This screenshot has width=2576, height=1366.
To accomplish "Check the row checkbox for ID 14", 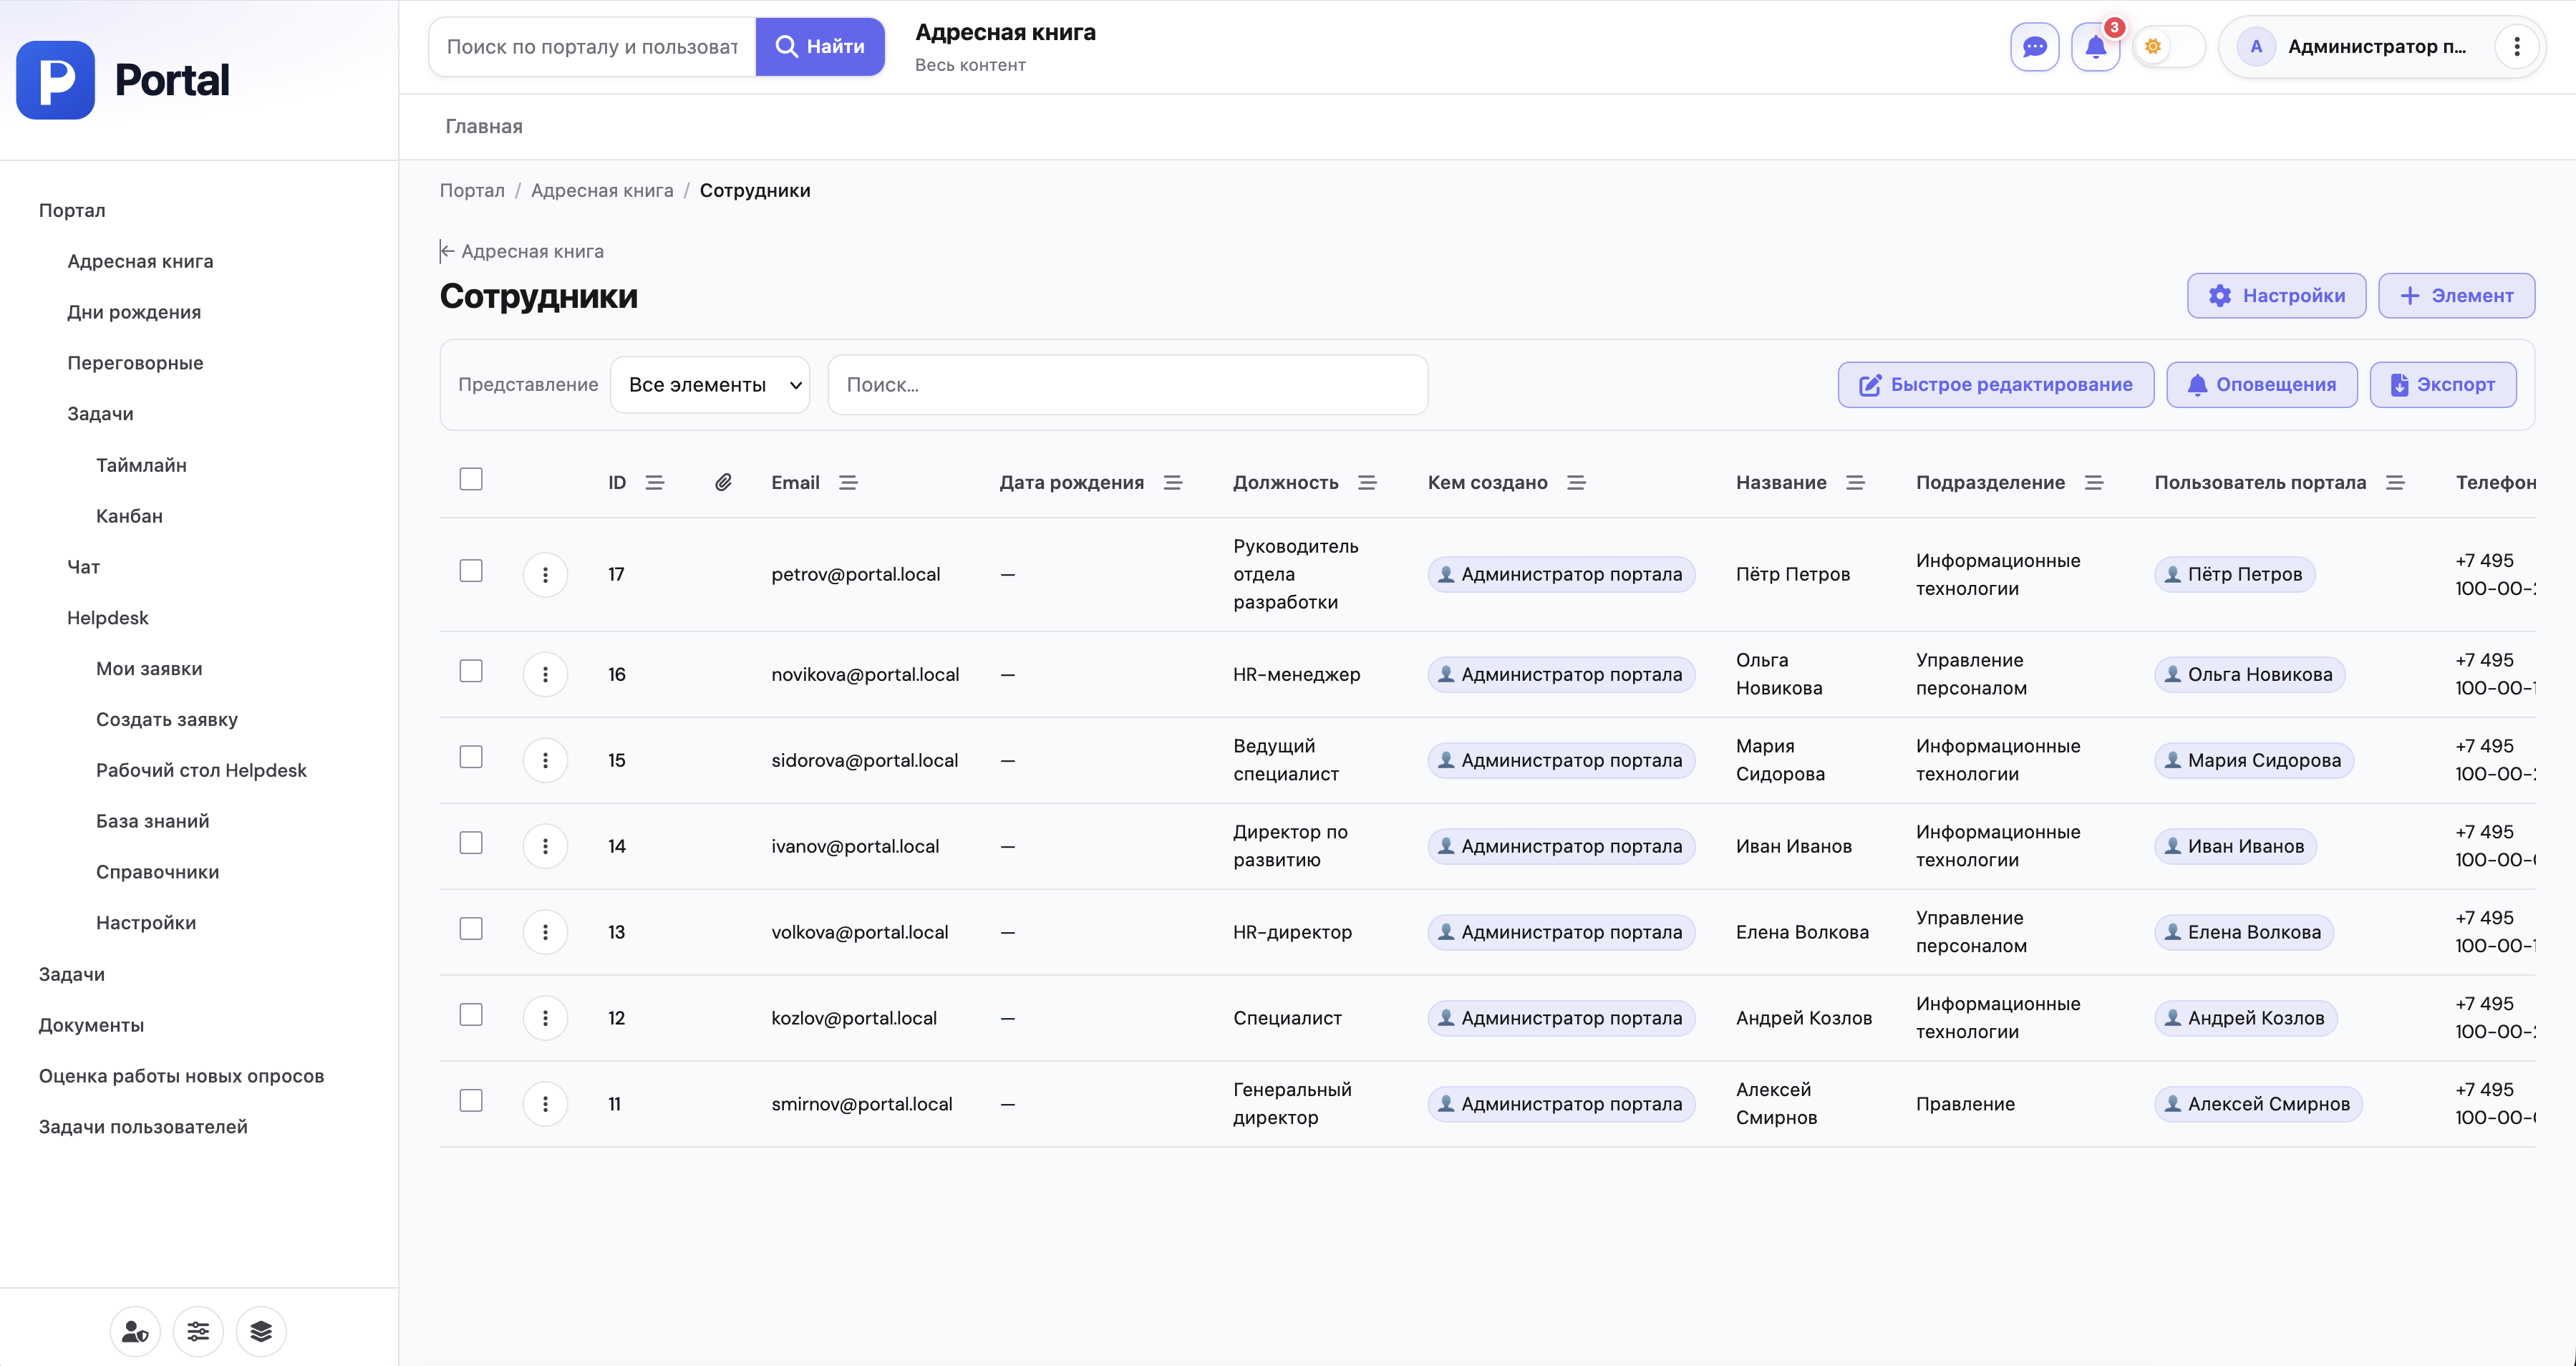I will (x=471, y=842).
